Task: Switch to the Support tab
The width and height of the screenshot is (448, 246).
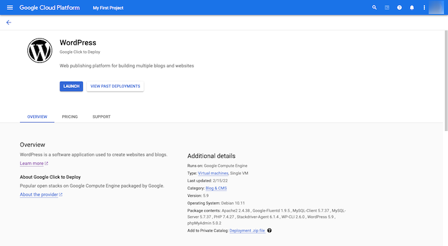Action: [101, 116]
